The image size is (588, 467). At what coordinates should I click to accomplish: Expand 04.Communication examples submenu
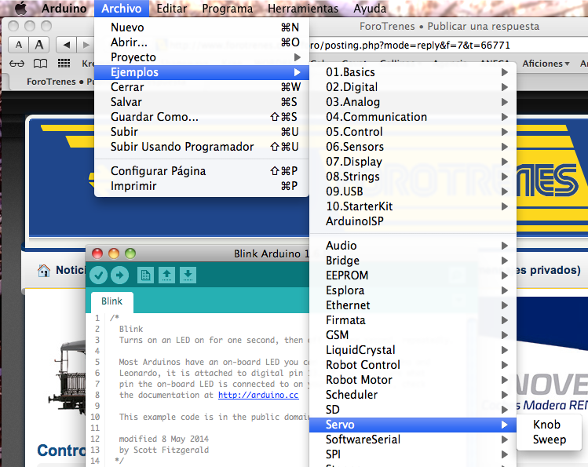[413, 117]
